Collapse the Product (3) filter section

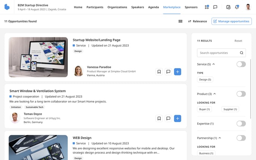coord(215,94)
